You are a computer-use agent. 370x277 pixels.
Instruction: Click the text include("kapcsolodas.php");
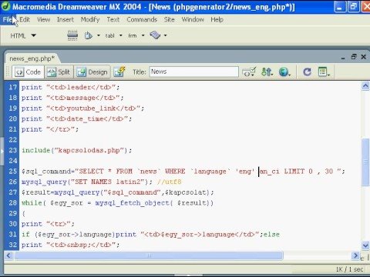pyautogui.click(x=76, y=151)
